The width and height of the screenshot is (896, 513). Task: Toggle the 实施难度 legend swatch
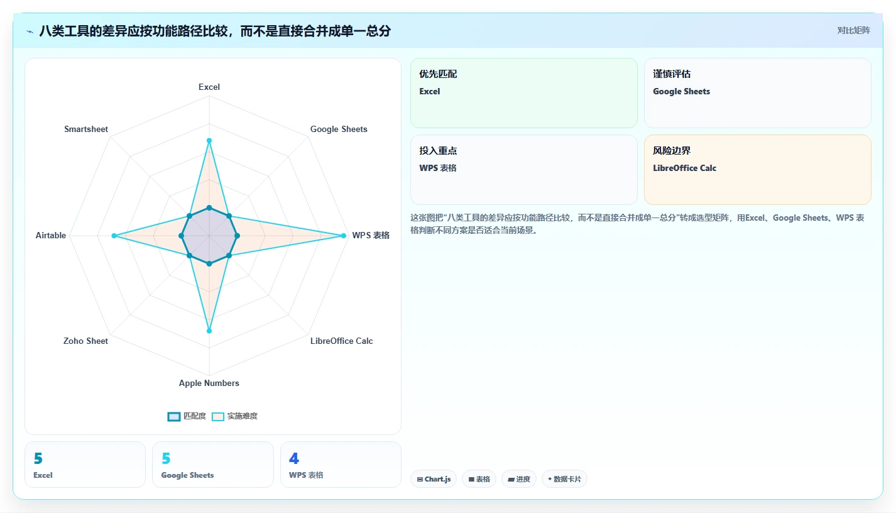click(218, 416)
